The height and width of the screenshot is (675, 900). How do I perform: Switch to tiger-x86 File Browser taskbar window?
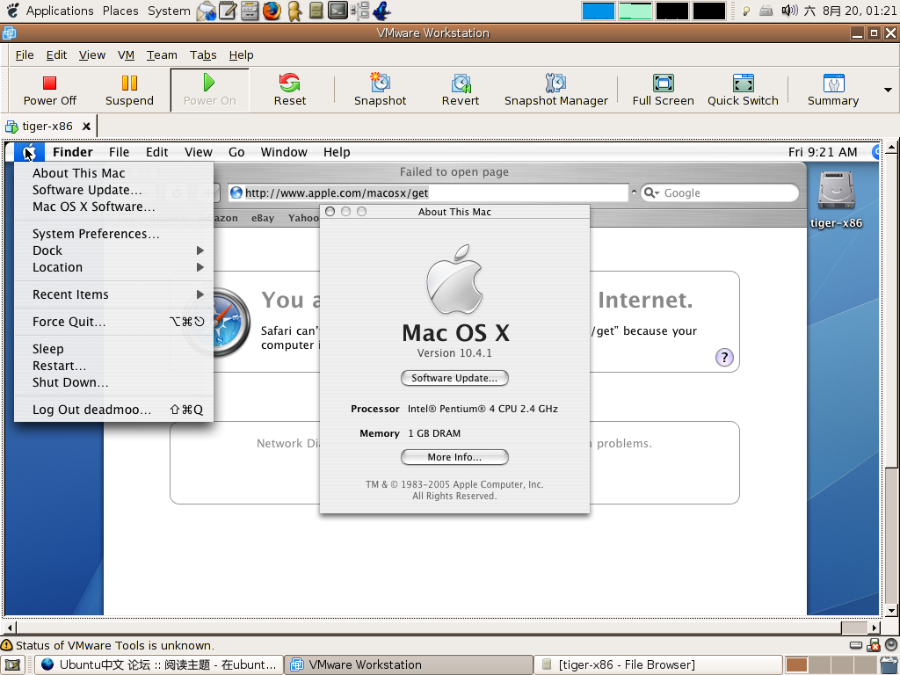[x=657, y=664]
